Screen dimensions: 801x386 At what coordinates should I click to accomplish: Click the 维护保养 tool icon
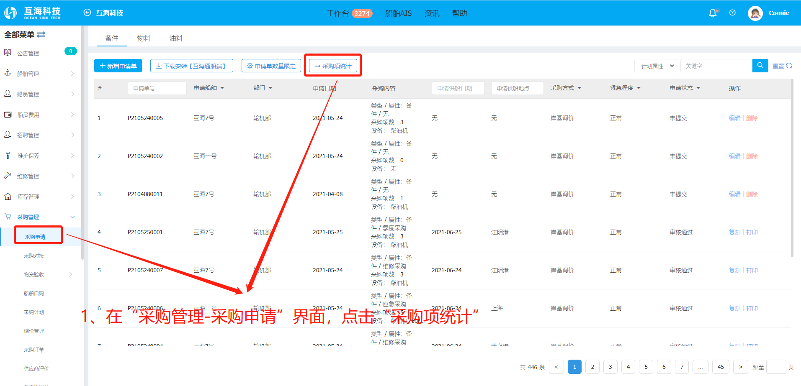pos(8,155)
